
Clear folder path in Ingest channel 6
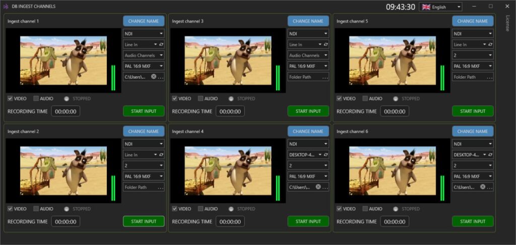(x=482, y=187)
